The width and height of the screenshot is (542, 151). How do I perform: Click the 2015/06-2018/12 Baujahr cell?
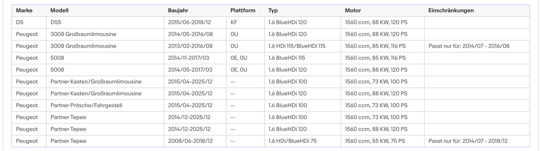click(x=190, y=22)
